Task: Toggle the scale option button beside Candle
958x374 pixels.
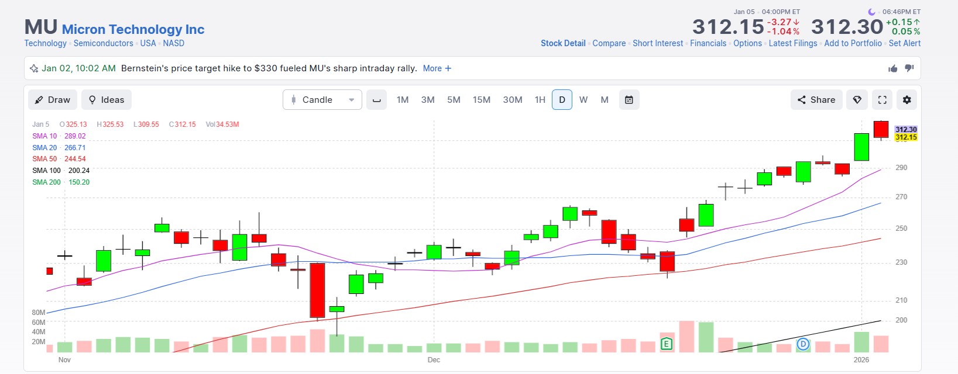Action: click(376, 100)
